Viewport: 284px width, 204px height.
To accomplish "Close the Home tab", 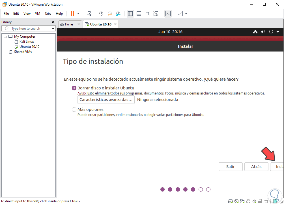I will coord(79,24).
